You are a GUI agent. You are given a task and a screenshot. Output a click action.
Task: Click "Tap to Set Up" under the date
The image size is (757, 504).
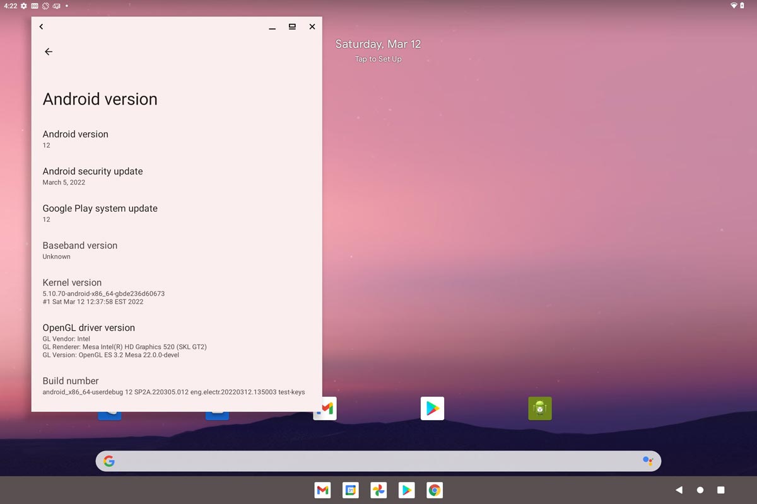point(378,59)
